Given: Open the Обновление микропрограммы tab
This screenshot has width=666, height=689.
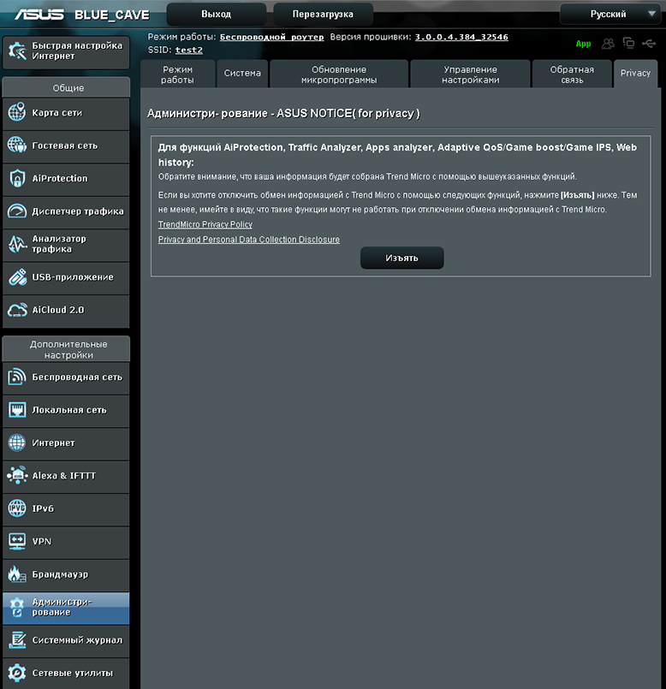Looking at the screenshot, I should [339, 74].
